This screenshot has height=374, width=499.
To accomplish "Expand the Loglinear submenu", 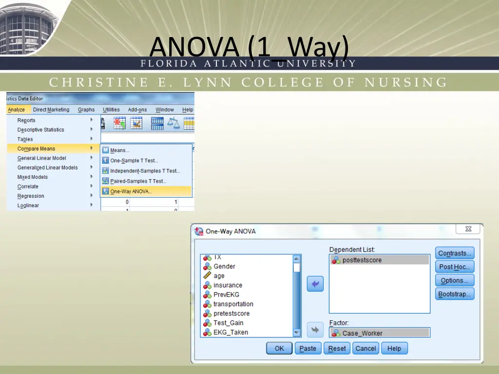I will point(53,206).
